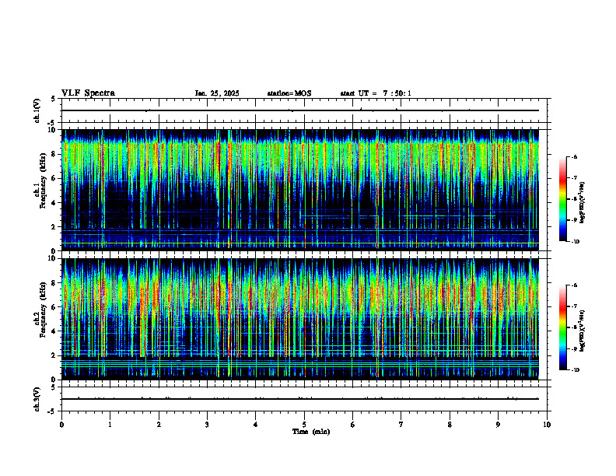
Task: Click the "-10" label on ch.2 colorbar
Action: [x=575, y=370]
